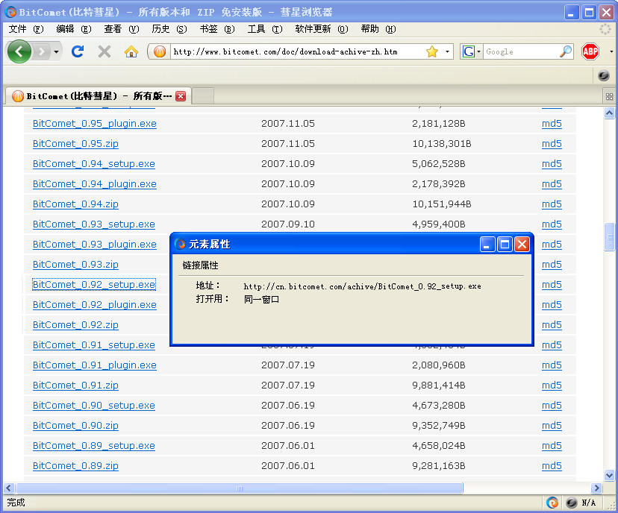Refresh the current page

coord(78,51)
